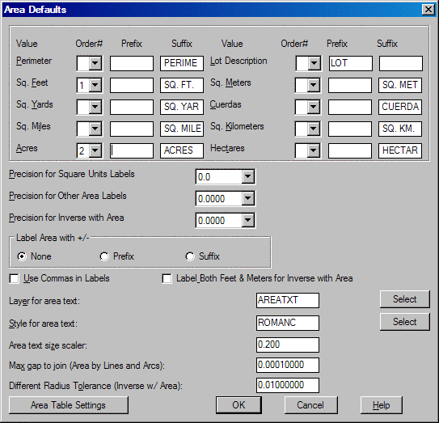
Task: Confirm with the OK button
Action: 238,405
